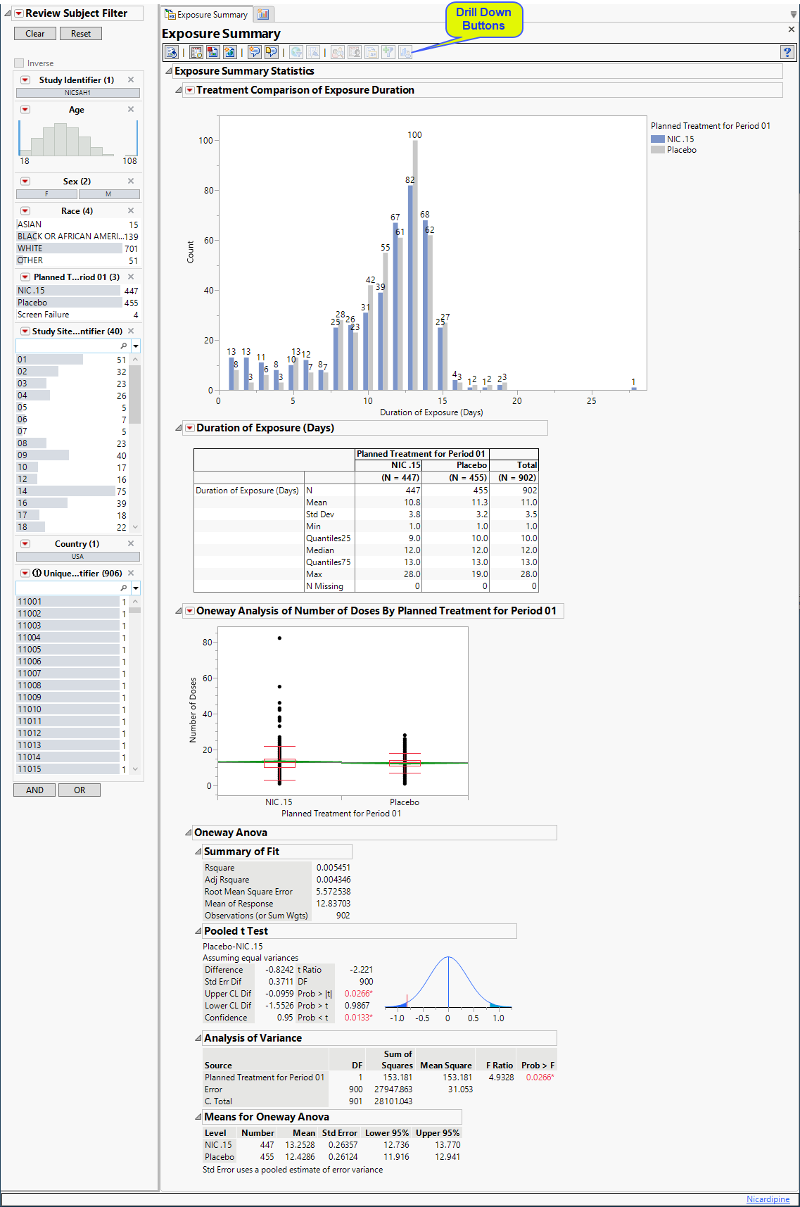Open the Help question mark icon

coord(787,52)
